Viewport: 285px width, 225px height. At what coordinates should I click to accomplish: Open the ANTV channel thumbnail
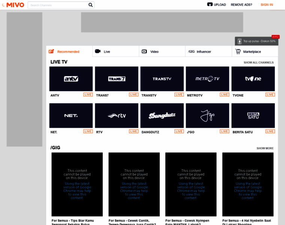(x=71, y=79)
